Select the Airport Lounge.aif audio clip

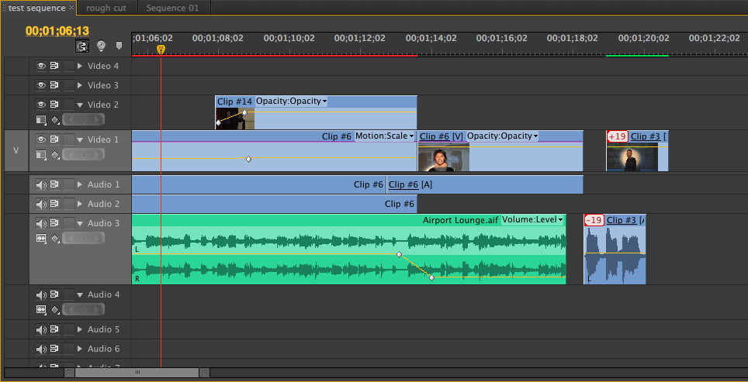coord(348,249)
